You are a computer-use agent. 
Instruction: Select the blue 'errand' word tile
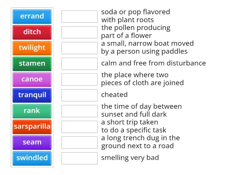point(32,16)
